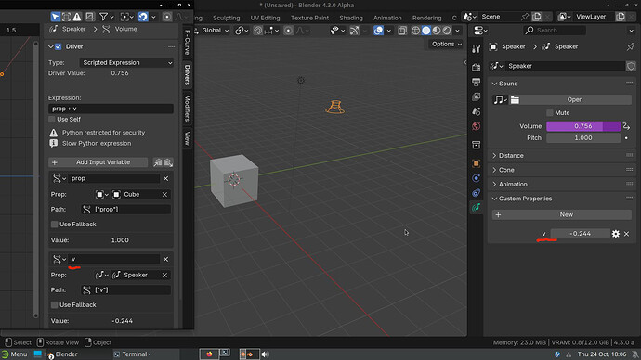641x360 pixels.
Task: Toggle Only Show Errors warning icon
Action: pos(77,17)
